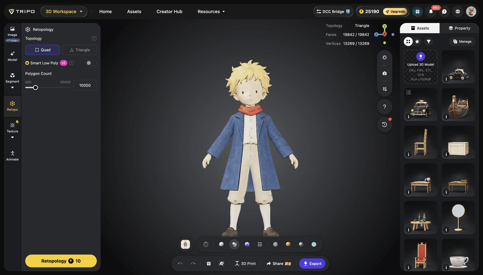The image size is (483, 275).
Task: Expand the Resources menu
Action: click(211, 11)
